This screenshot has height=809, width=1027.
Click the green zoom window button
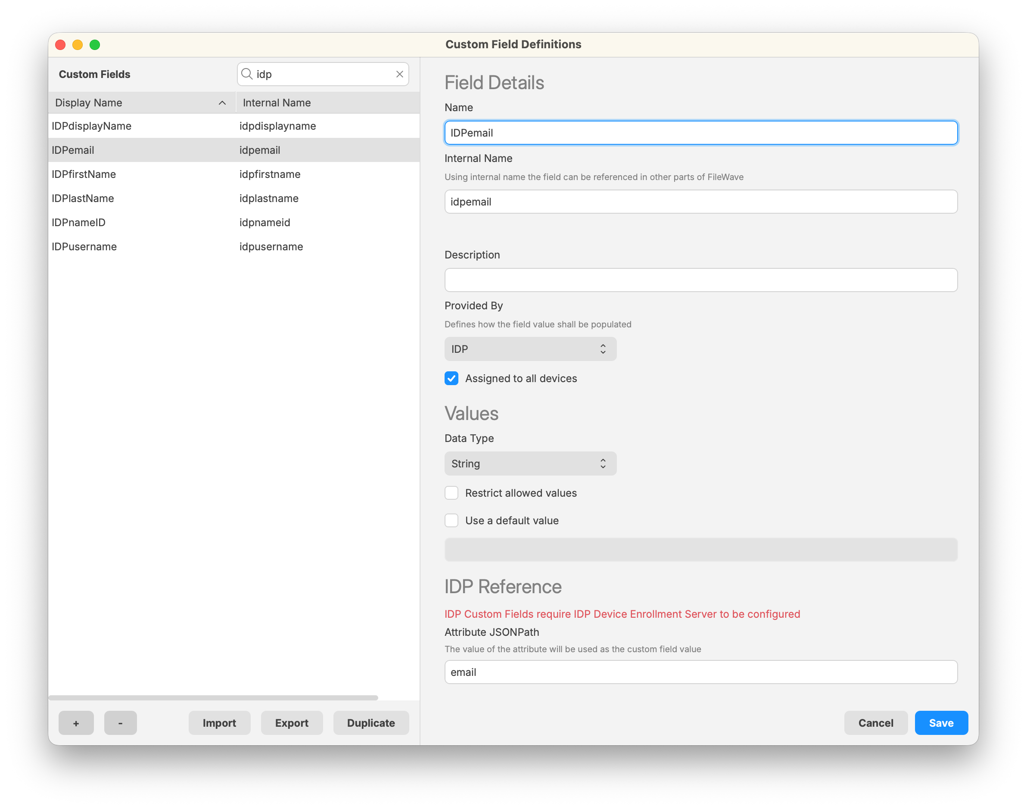click(x=95, y=44)
